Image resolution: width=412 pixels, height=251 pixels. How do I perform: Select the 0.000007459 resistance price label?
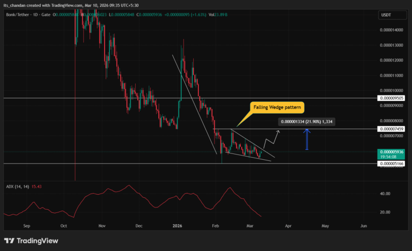point(391,129)
